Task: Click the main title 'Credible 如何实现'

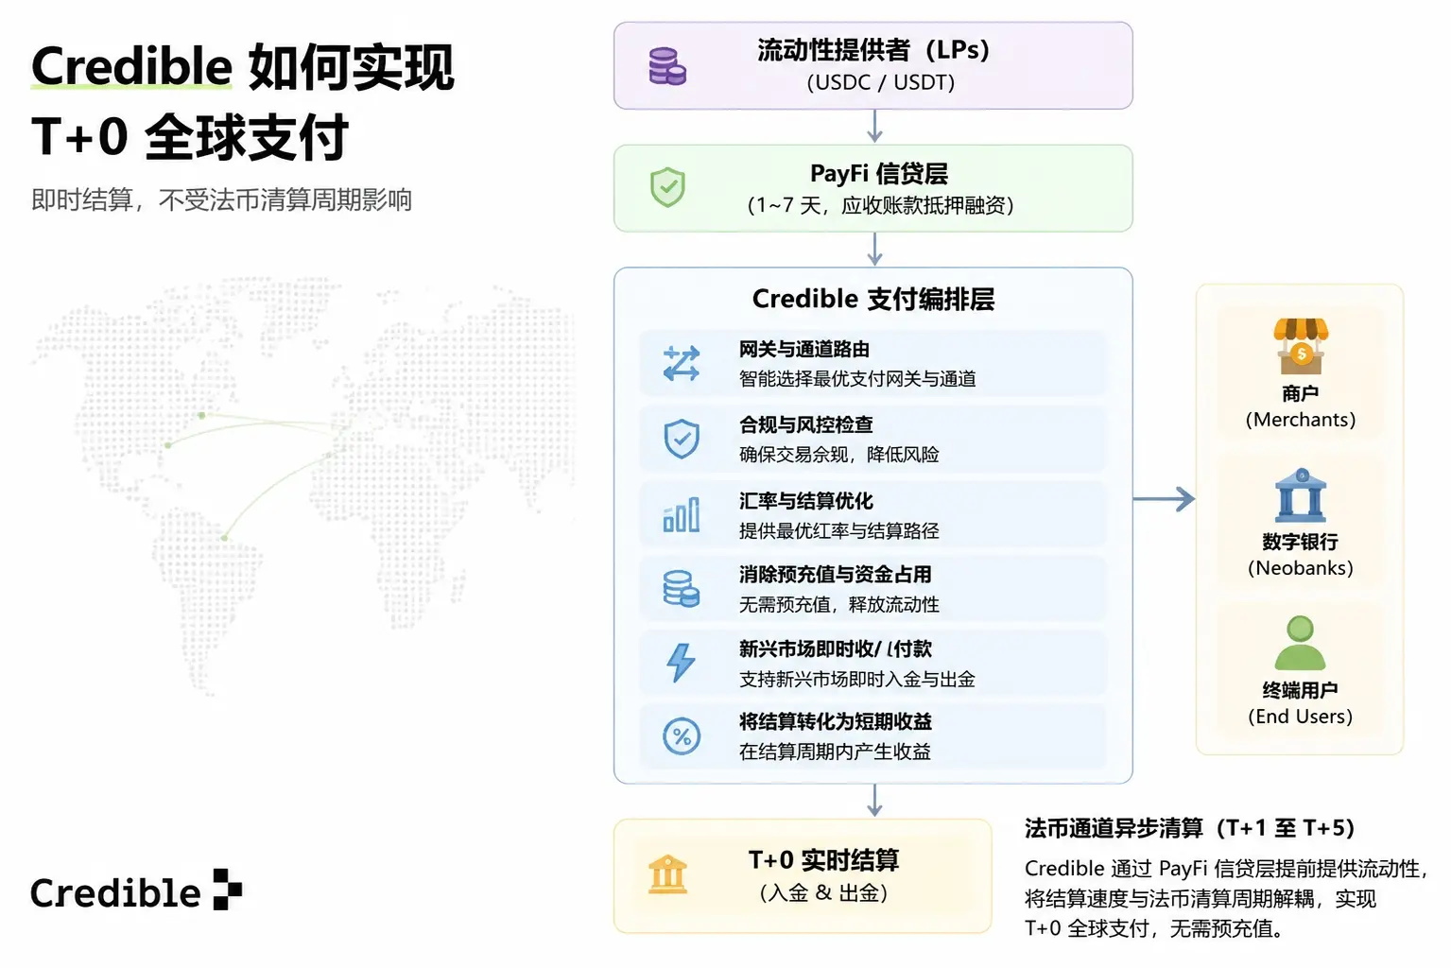Action: coord(243,66)
